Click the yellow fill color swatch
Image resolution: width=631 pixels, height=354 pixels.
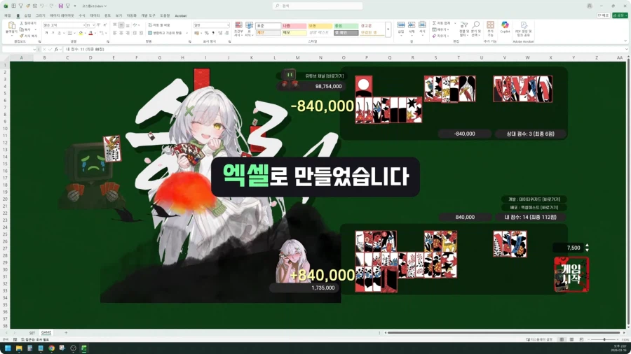(x=81, y=33)
